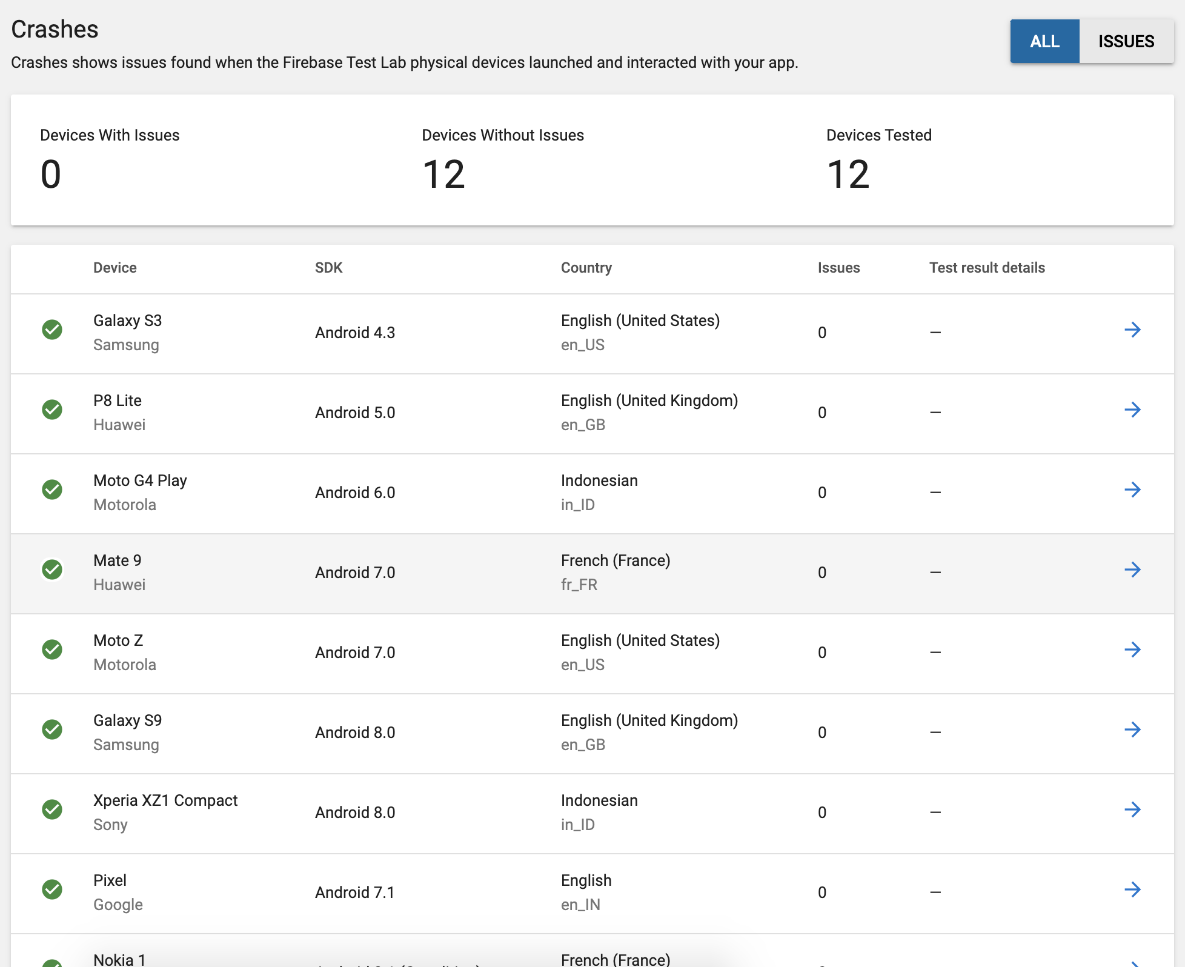Image resolution: width=1185 pixels, height=967 pixels.
Task: Click Devices Tested count 12
Action: (x=848, y=174)
